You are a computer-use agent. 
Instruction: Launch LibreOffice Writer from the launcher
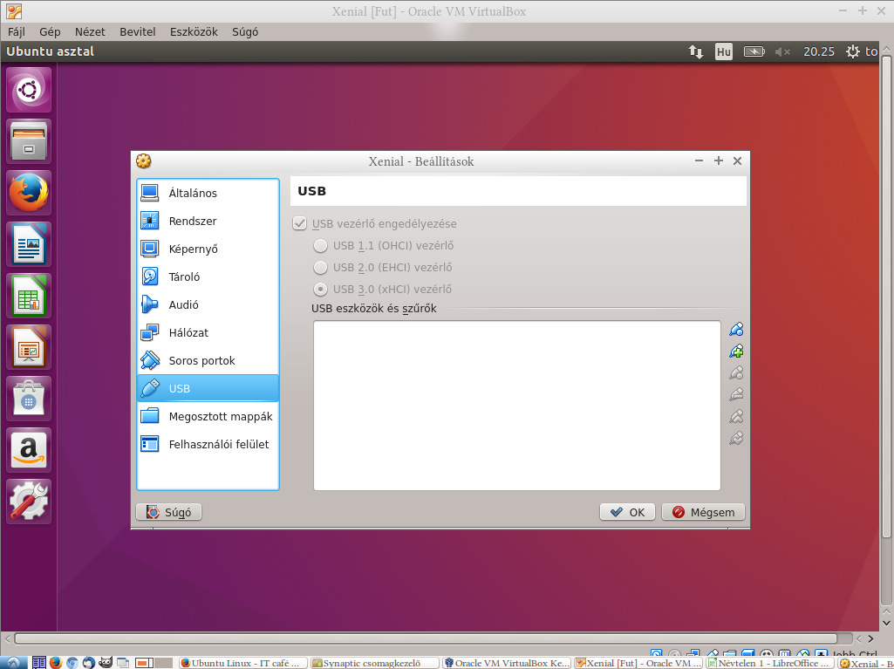[29, 244]
